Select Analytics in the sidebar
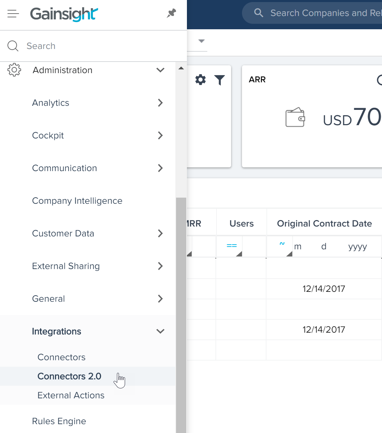Viewport: 382px width, 433px height. pyautogui.click(x=51, y=103)
